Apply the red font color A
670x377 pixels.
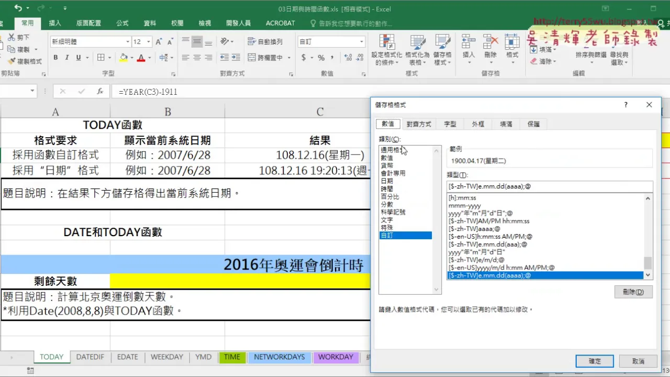140,58
